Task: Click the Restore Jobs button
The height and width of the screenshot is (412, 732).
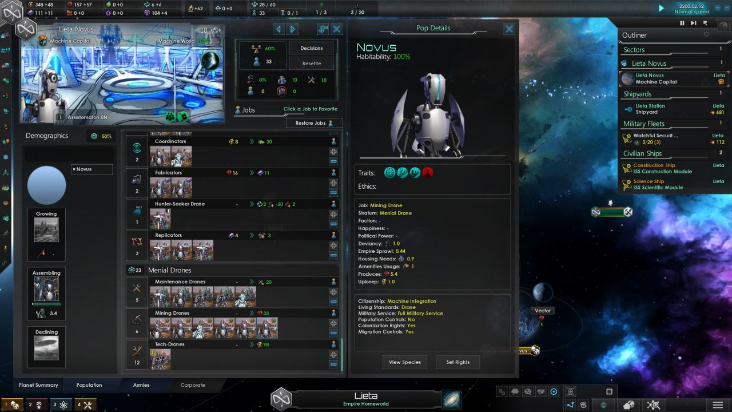Action: (x=311, y=122)
